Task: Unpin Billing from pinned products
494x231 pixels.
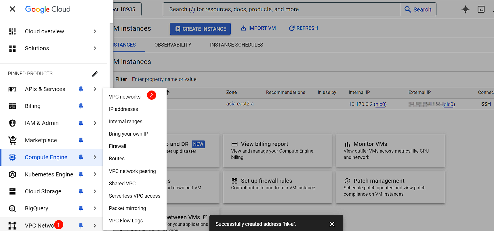Action: click(x=81, y=106)
